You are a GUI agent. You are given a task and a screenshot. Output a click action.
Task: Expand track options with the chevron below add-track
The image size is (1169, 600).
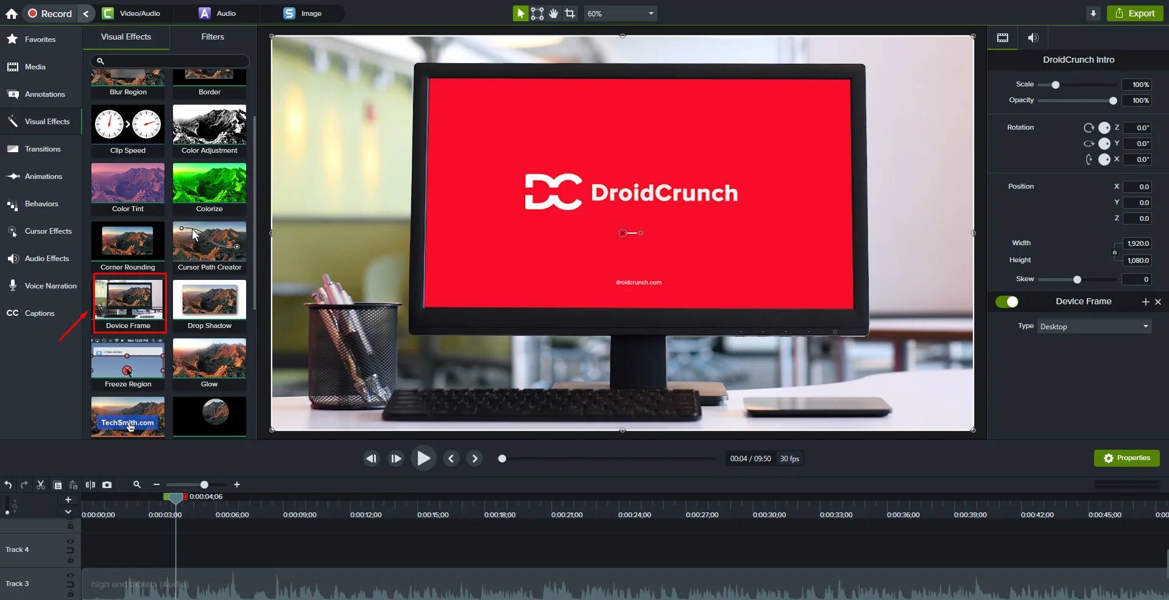68,512
